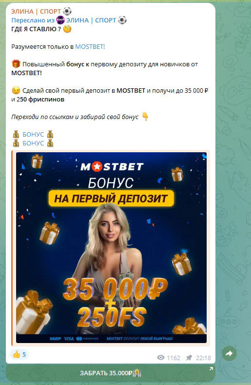Click the views eye icon
The width and height of the screenshot is (251, 385).
pyautogui.click(x=161, y=358)
